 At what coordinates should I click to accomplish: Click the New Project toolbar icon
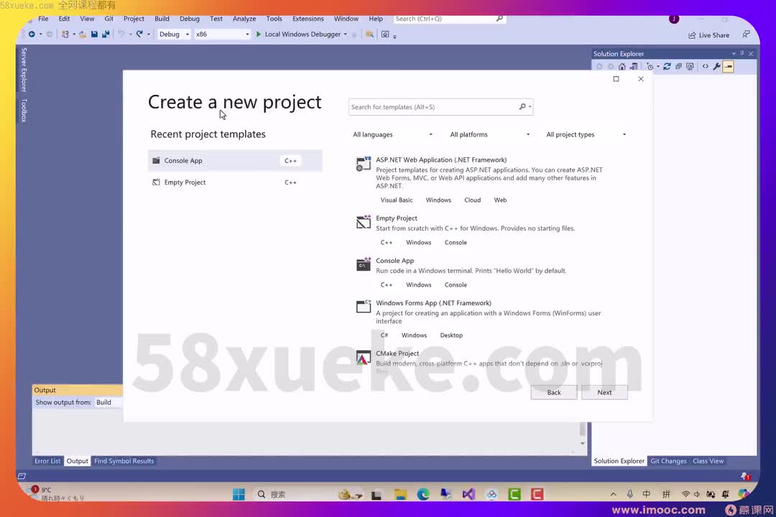pyautogui.click(x=65, y=34)
